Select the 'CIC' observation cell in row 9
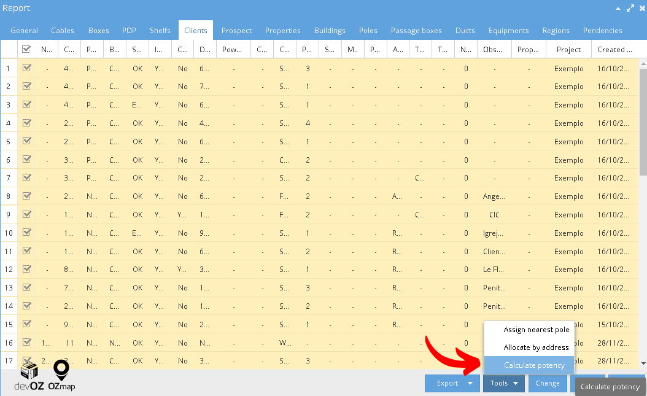Image resolution: width=647 pixels, height=396 pixels. pyautogui.click(x=494, y=214)
